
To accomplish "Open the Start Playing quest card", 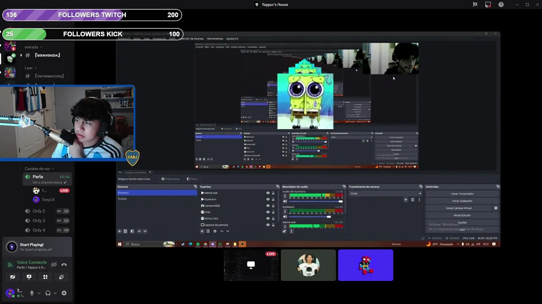I will pyautogui.click(x=37, y=247).
